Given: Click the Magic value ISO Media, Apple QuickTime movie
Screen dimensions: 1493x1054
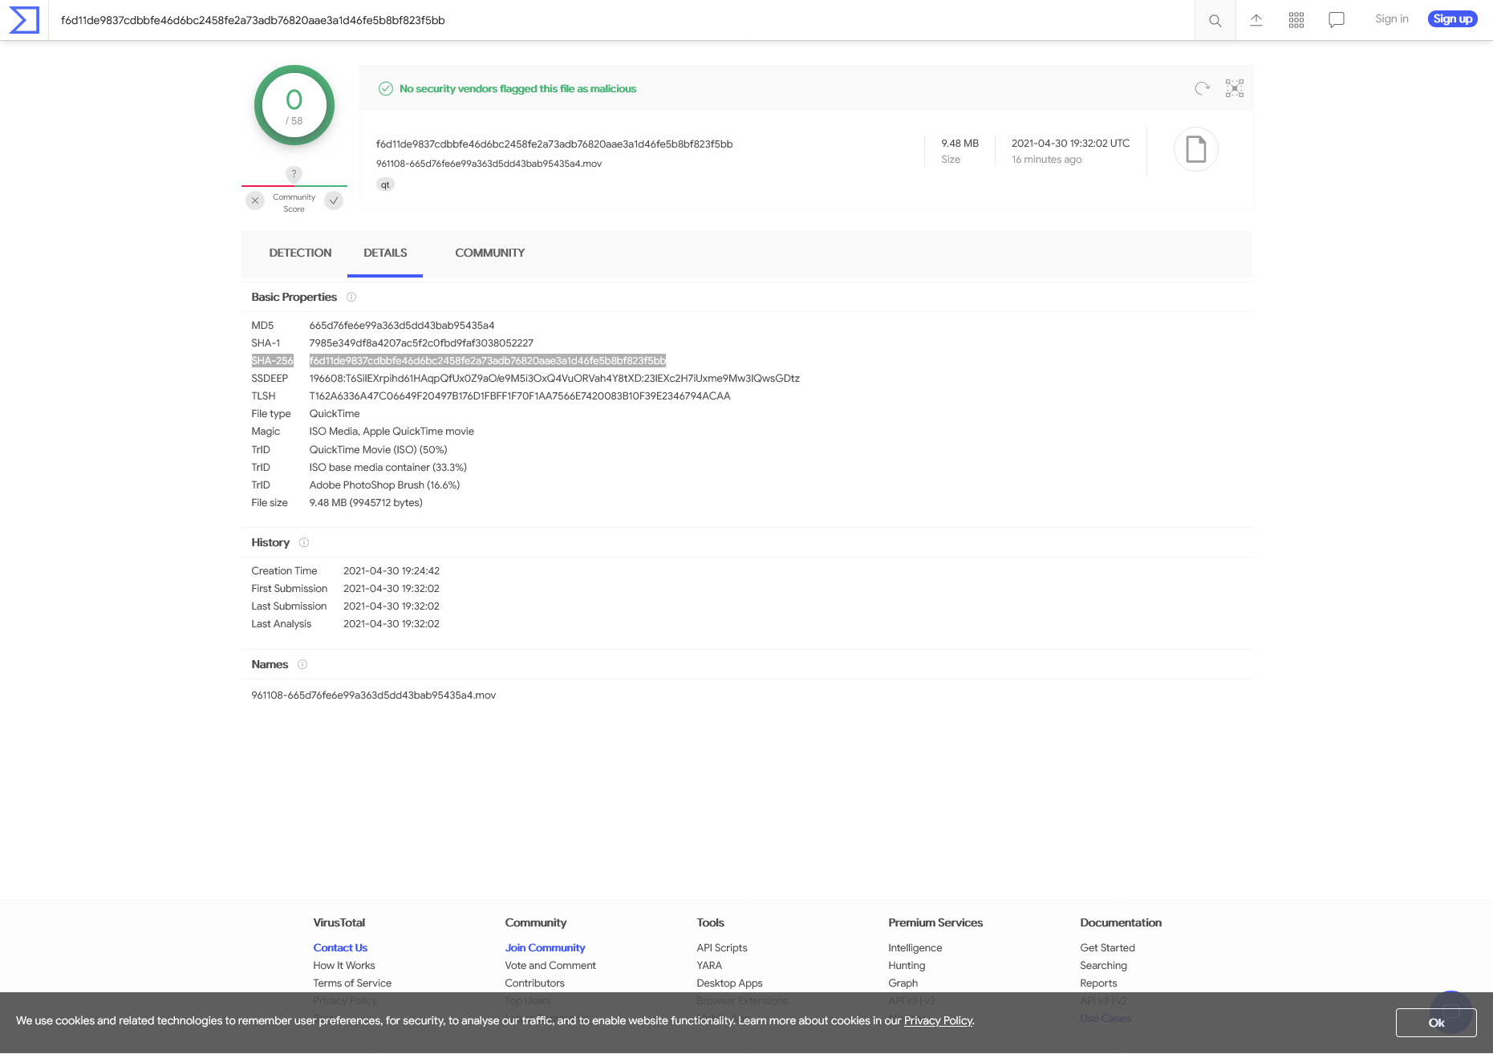Looking at the screenshot, I should [x=392, y=431].
